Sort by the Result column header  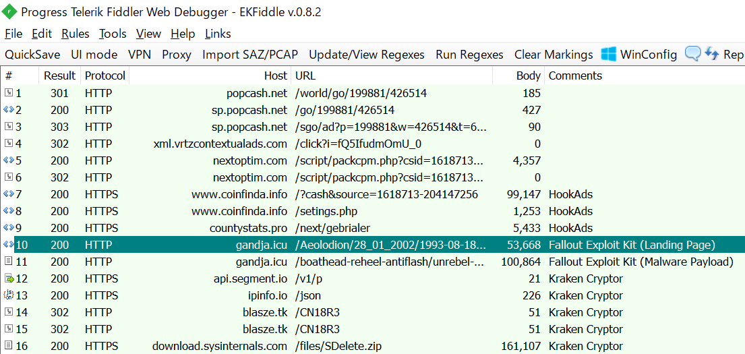(x=60, y=76)
